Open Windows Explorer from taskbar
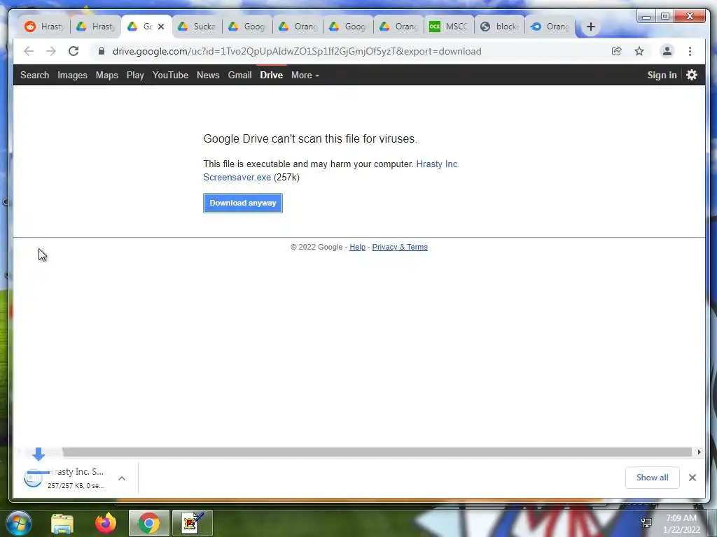This screenshot has width=717, height=537. click(62, 523)
